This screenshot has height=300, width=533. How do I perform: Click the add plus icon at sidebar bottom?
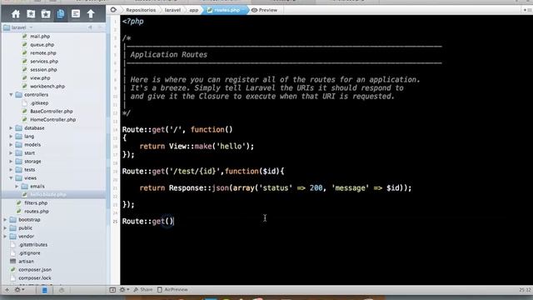pos(7,290)
